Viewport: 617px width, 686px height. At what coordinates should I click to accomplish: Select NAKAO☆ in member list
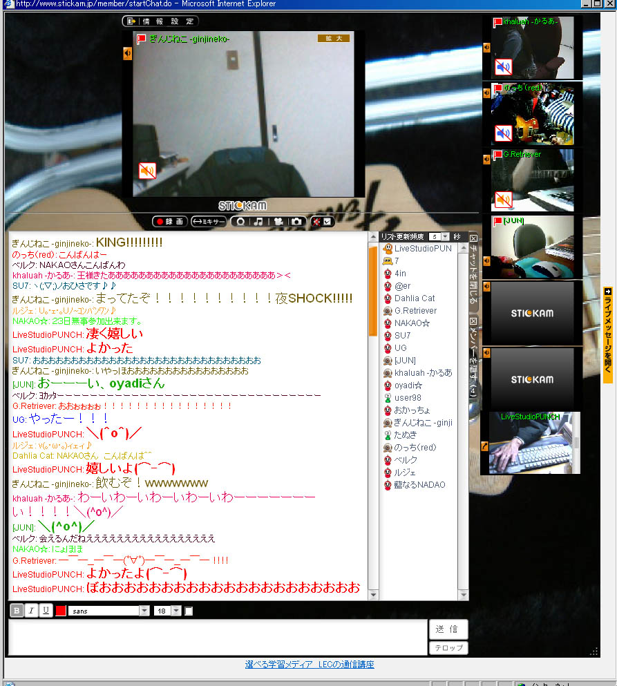(406, 323)
